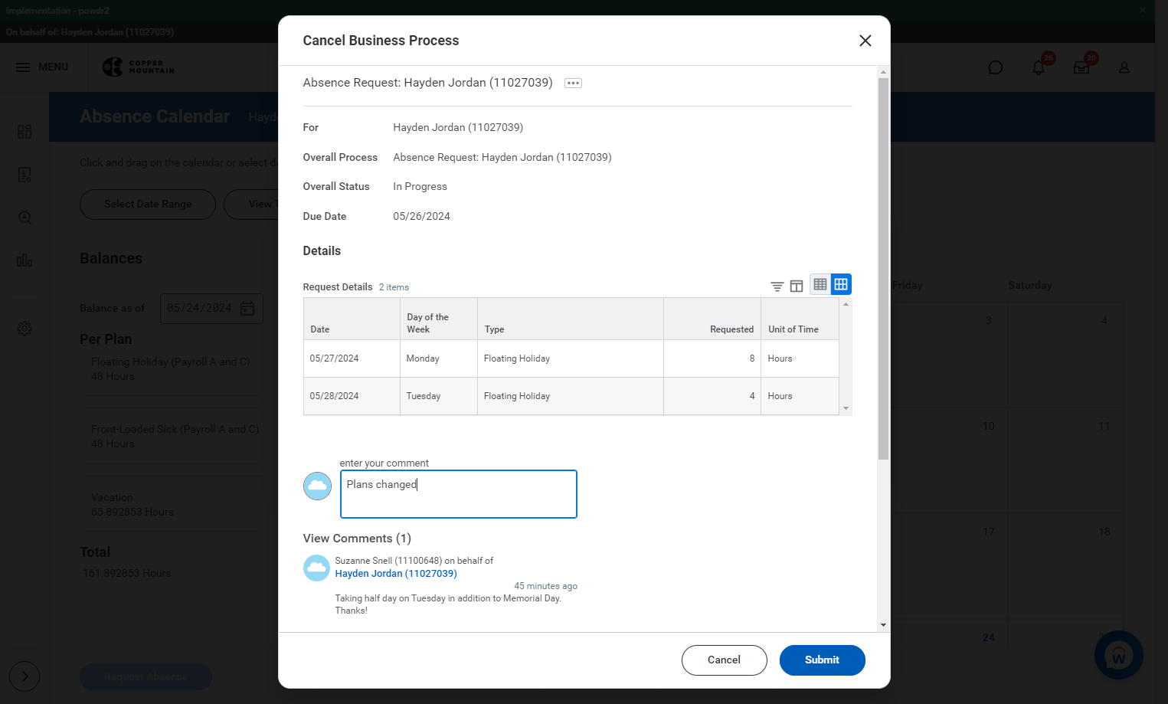This screenshot has width=1168, height=704.
Task: Open the settings gear in sidebar
Action: [25, 329]
